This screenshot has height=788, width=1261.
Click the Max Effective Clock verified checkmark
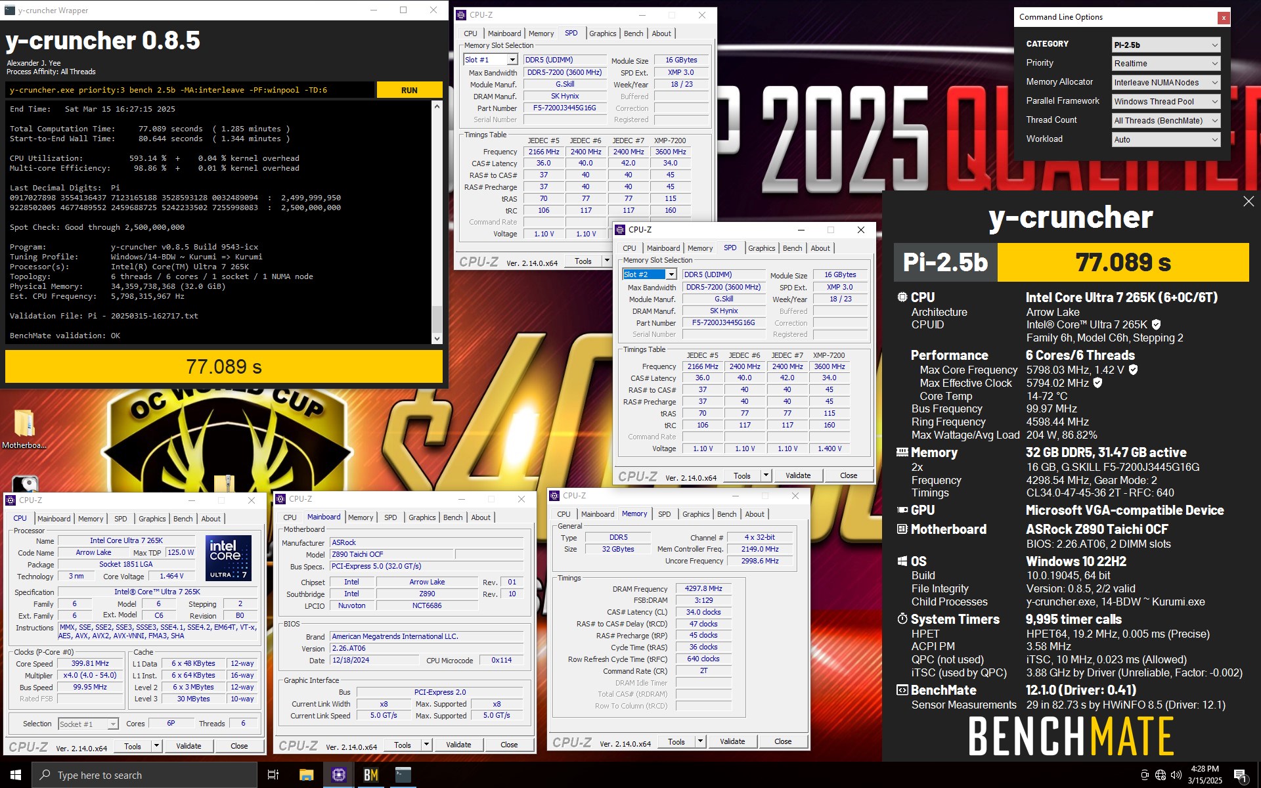[x=1097, y=382]
